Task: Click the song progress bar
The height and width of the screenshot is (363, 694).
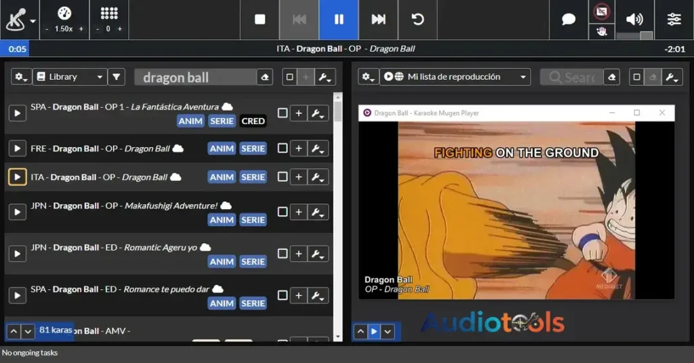Action: [x=347, y=49]
